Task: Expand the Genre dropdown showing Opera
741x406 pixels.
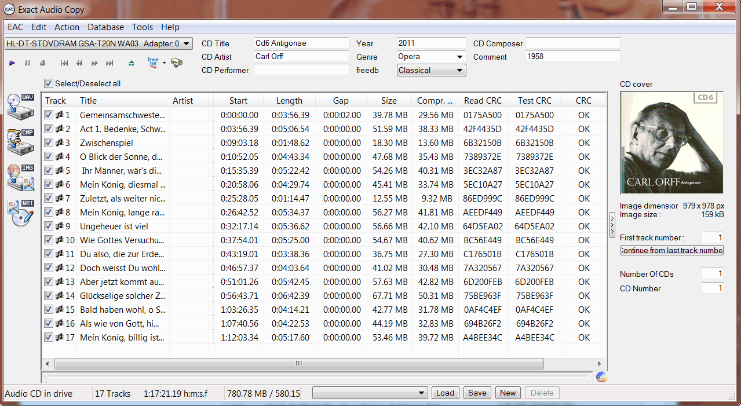Action: 459,57
